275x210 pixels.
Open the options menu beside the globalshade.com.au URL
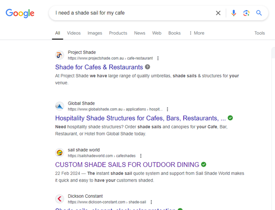[x=168, y=109]
